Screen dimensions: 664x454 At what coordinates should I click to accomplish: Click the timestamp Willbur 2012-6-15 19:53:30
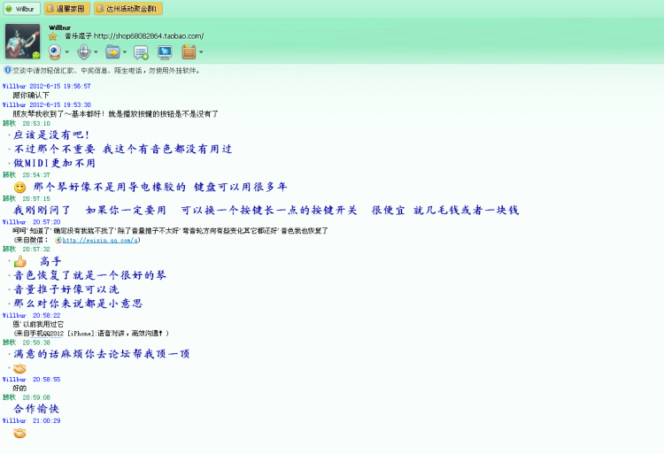pyautogui.click(x=47, y=104)
